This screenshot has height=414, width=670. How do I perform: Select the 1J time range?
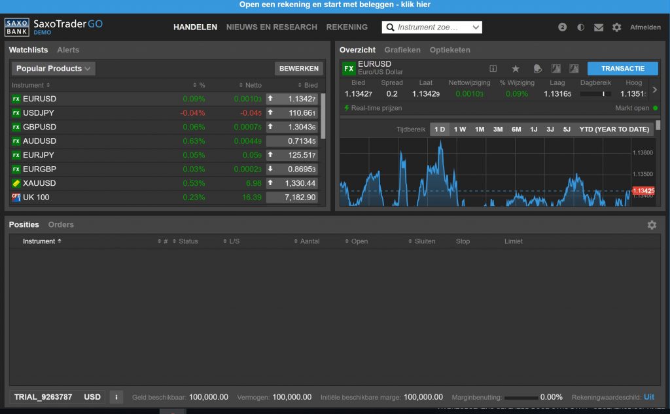tap(534, 129)
